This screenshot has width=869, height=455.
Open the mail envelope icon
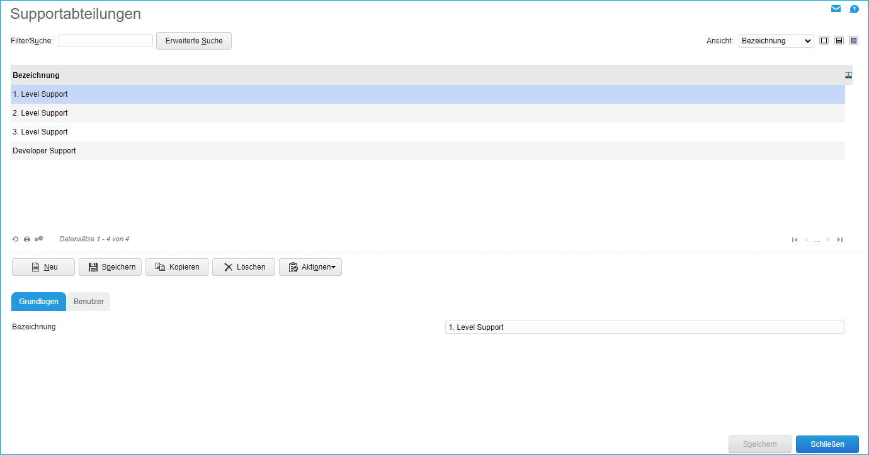[x=836, y=9]
